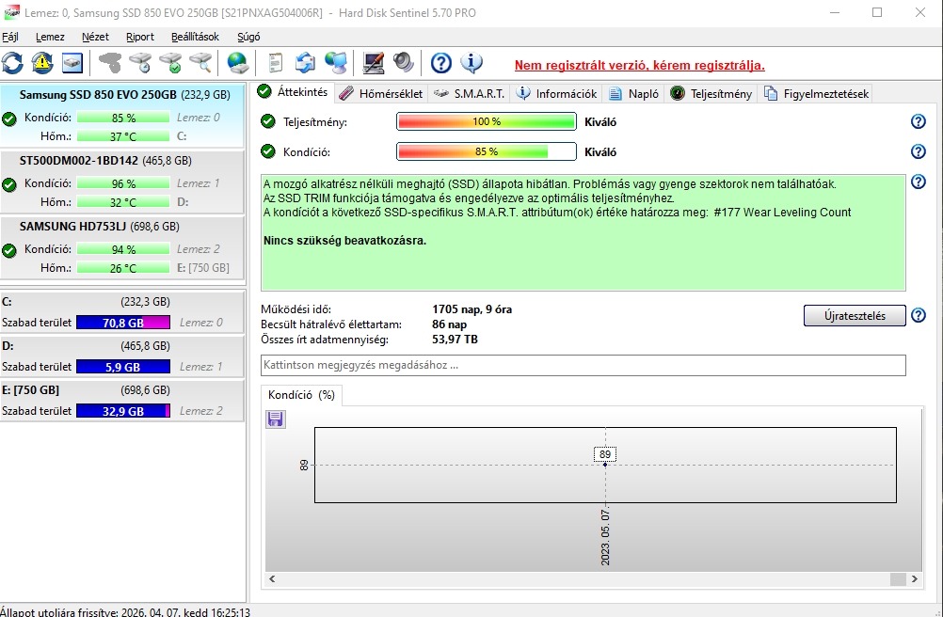
Task: Click the 37 °C temperature bar
Action: click(x=123, y=136)
